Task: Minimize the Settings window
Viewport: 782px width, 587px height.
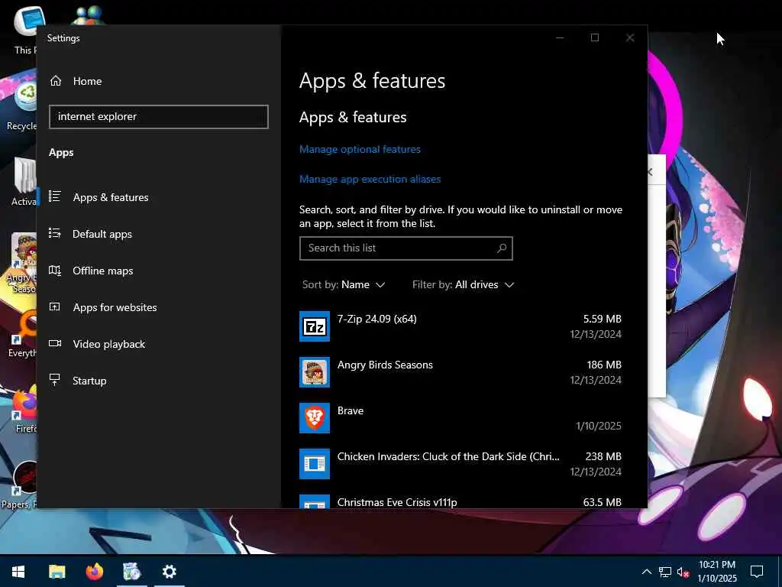Action: coord(560,38)
